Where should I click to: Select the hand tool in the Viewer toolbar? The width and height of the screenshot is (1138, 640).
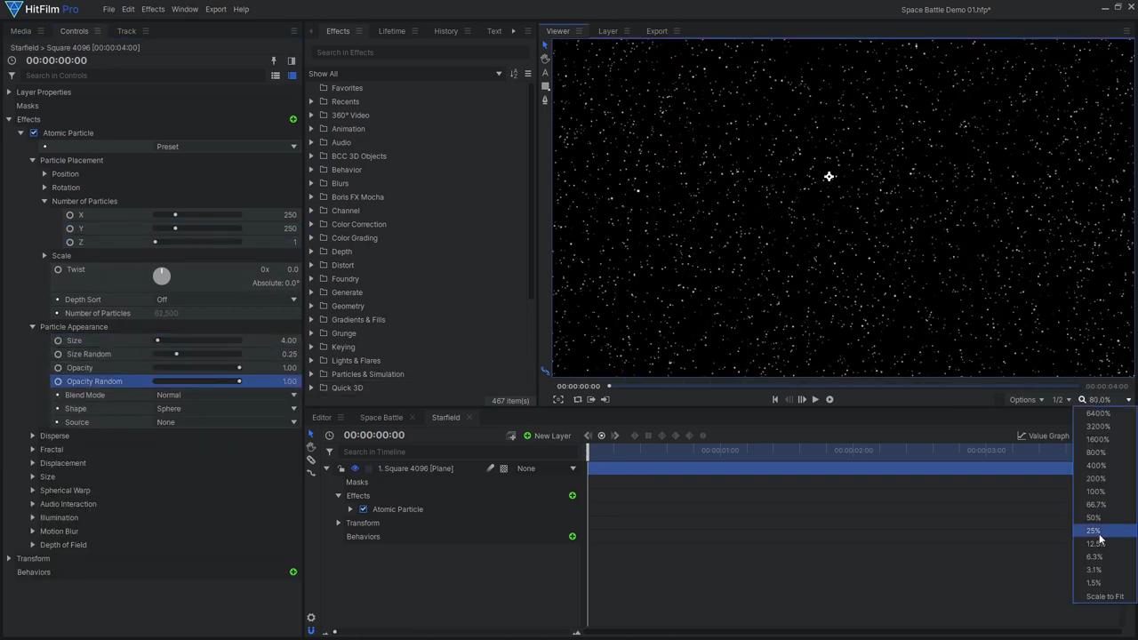click(545, 59)
